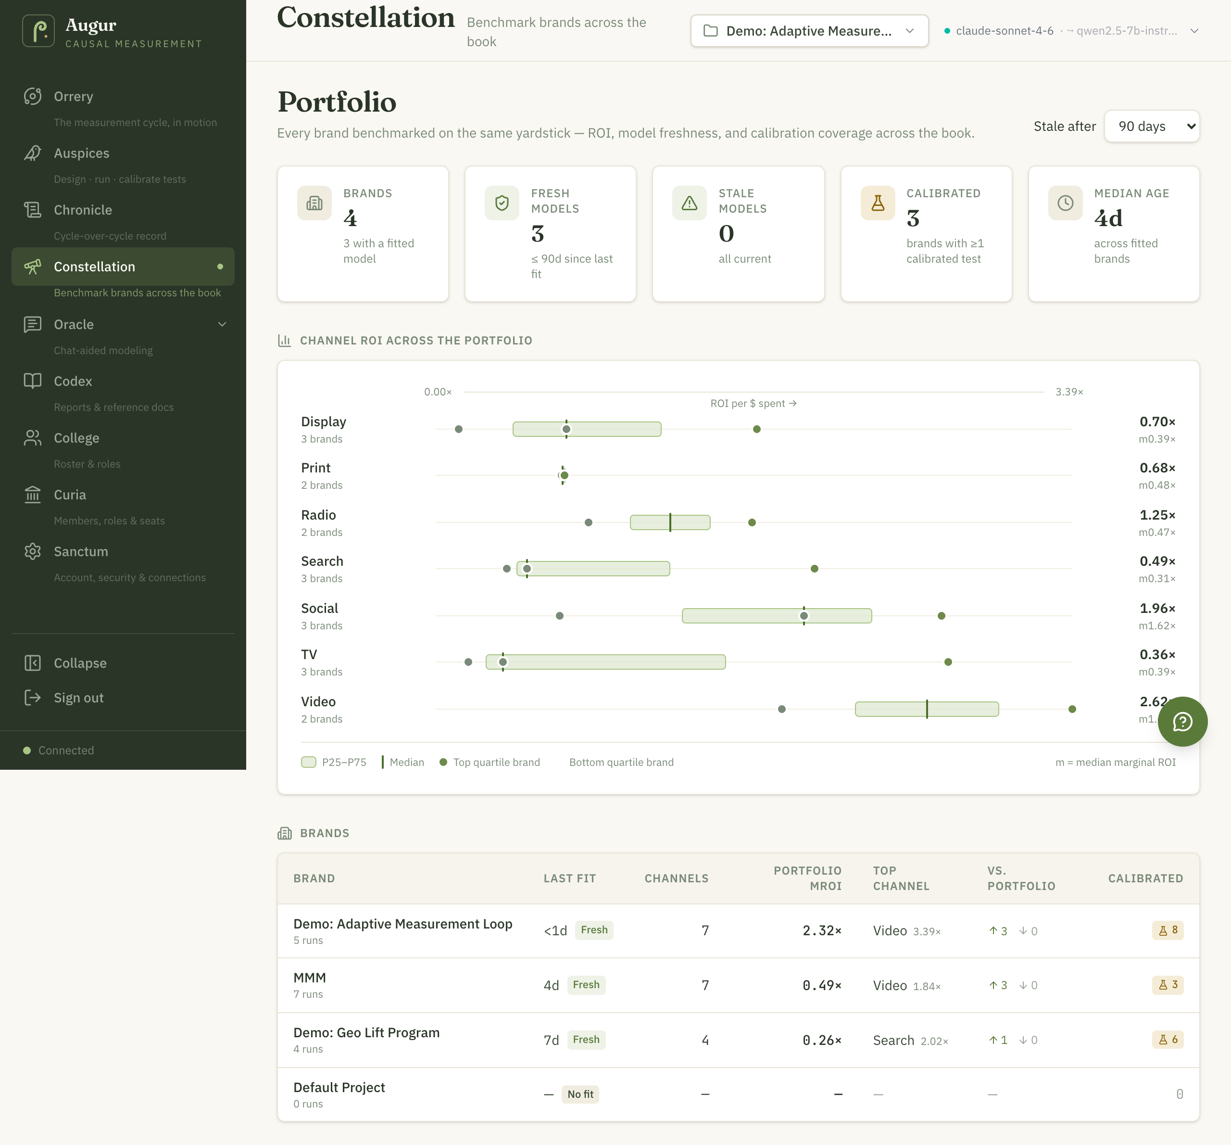Open the Auspices bird icon

point(33,153)
